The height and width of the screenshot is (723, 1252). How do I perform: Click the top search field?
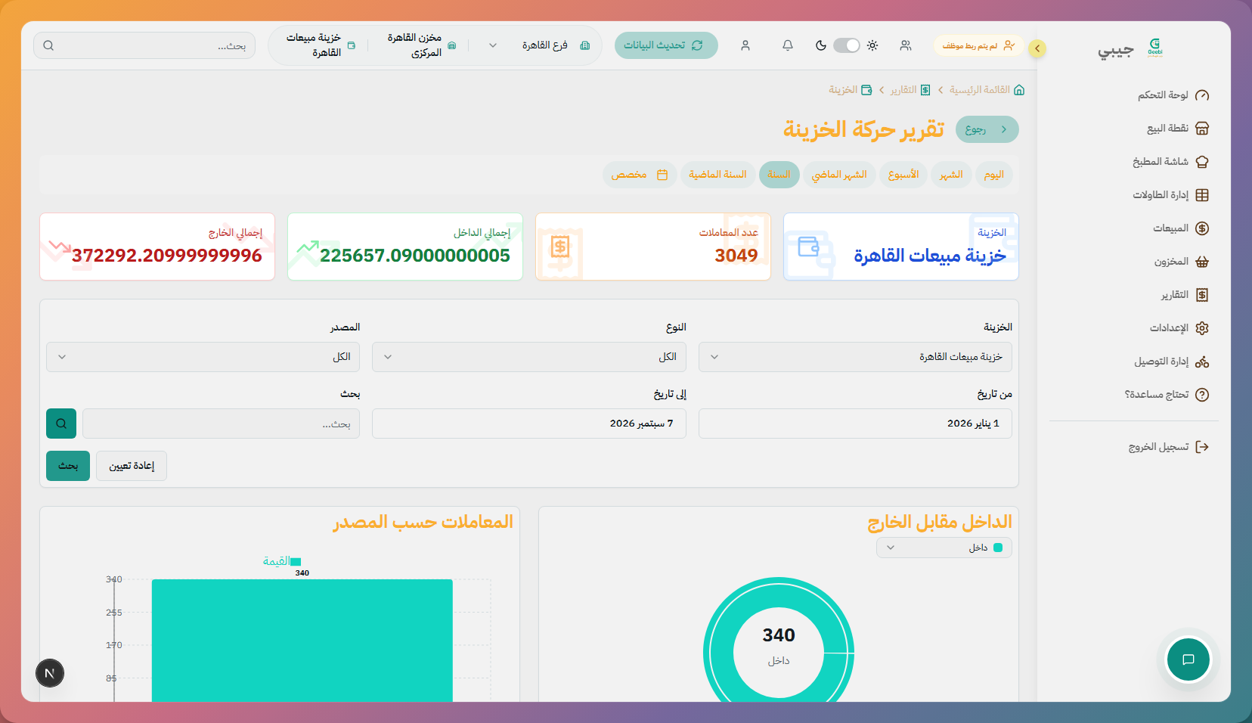[144, 45]
